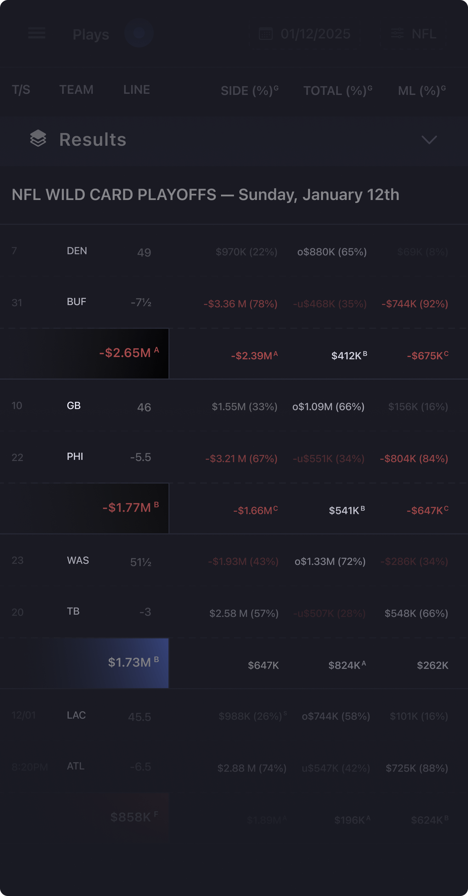Click the PHI side -$3.21 M value
This screenshot has width=468, height=896.
241,458
